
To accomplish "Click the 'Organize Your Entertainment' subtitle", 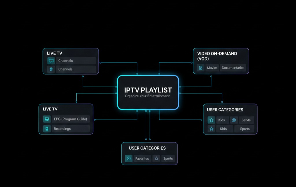I will coord(147,96).
